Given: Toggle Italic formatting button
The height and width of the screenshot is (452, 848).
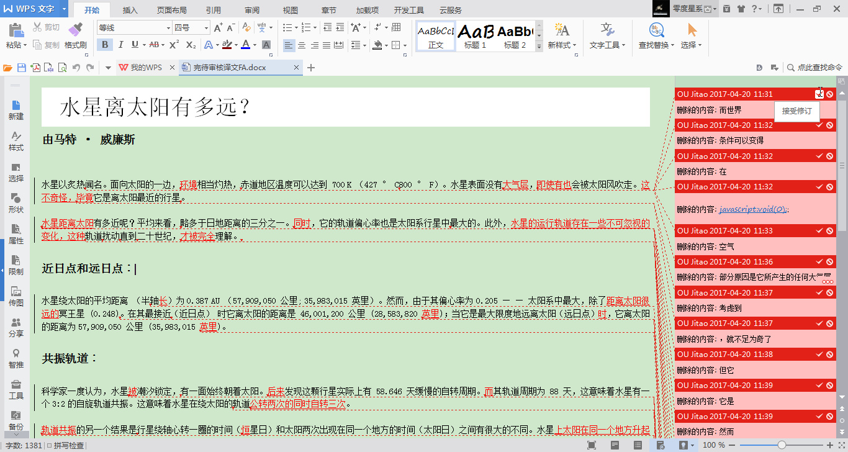Looking at the screenshot, I should (x=120, y=45).
